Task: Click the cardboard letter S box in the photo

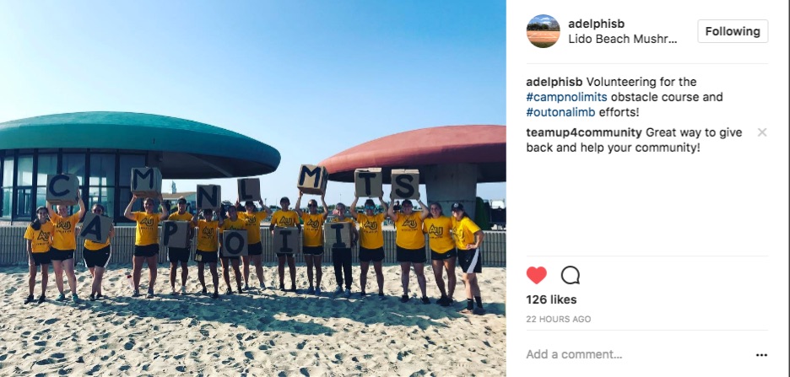Action: [x=404, y=184]
